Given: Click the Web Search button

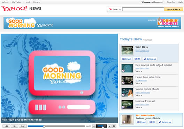Looking at the screenshot, I should [174, 9].
